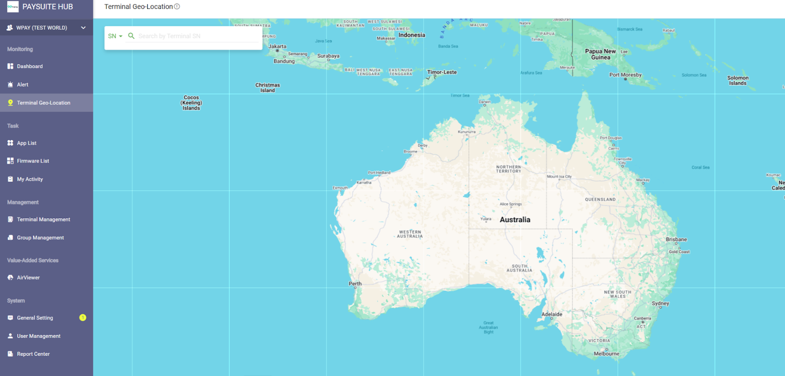Click the Report Center document icon

click(10, 354)
